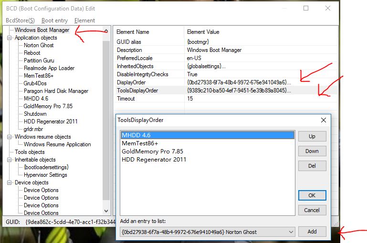Select Grub4Dos in the tree
The height and width of the screenshot is (243, 367).
(x=35, y=83)
